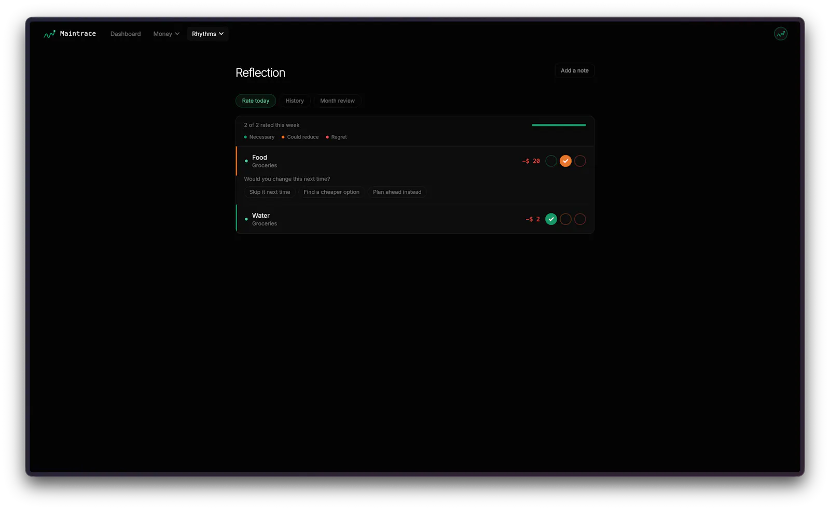Click Add a note button
The height and width of the screenshot is (510, 830).
coord(574,70)
